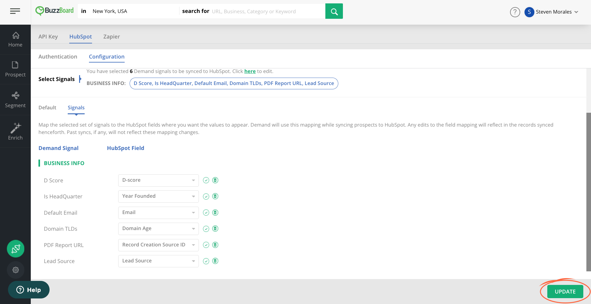The height and width of the screenshot is (304, 591).
Task: Click the Demand Signal column header
Action: coord(58,148)
